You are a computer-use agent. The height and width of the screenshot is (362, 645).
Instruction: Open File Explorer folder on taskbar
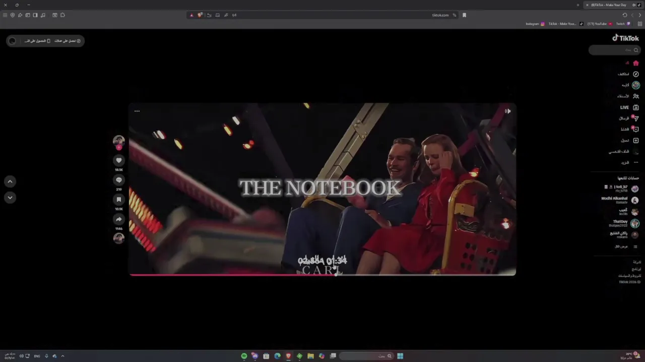(310, 356)
